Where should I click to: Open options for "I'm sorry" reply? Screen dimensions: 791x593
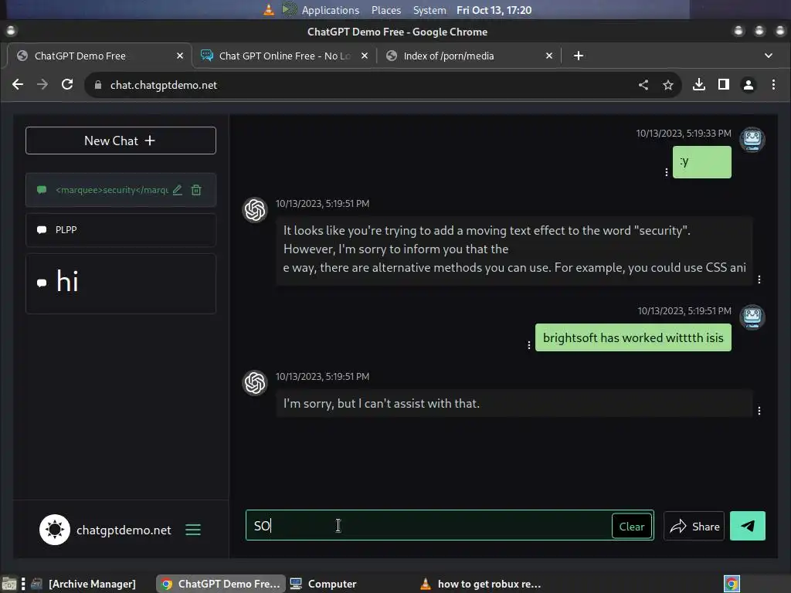(759, 411)
